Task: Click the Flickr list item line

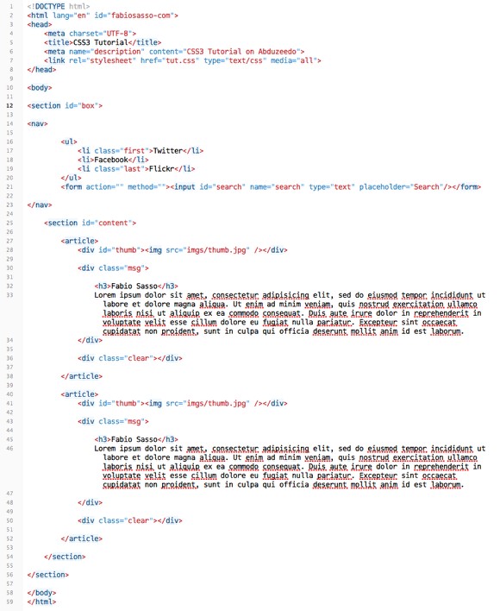Action: pos(136,169)
